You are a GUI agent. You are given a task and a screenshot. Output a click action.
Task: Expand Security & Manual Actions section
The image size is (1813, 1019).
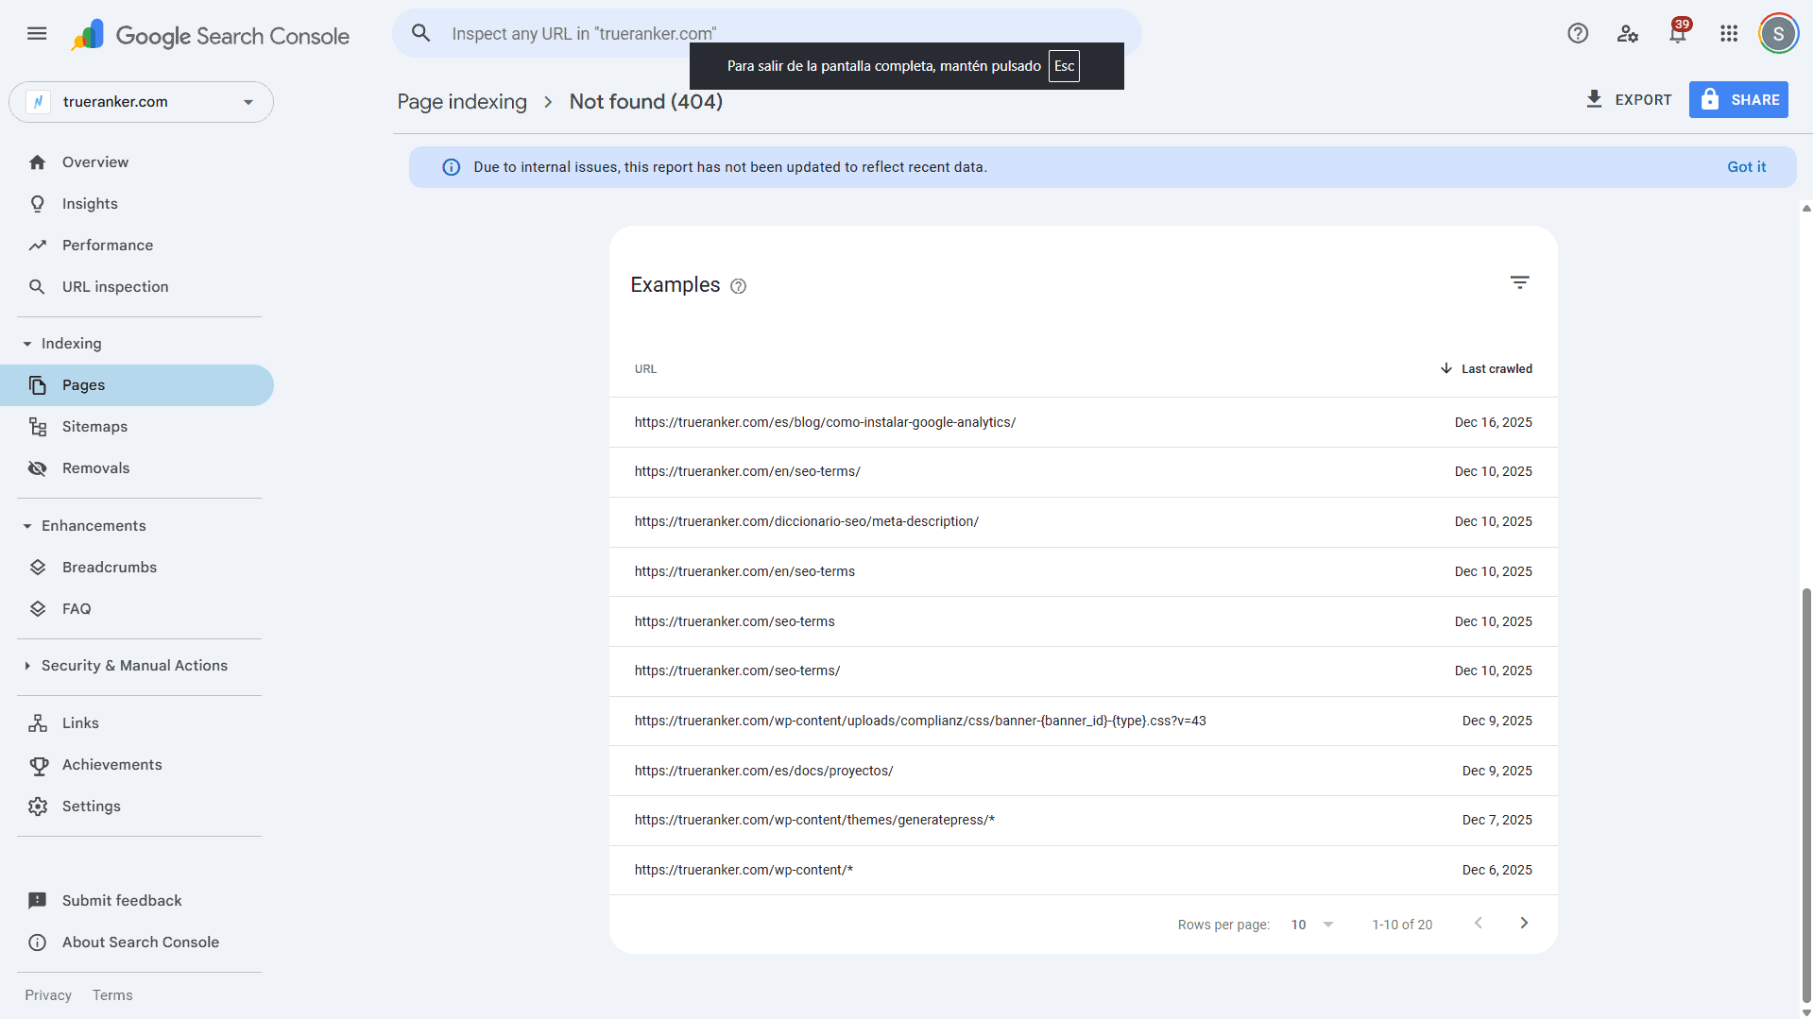[27, 666]
